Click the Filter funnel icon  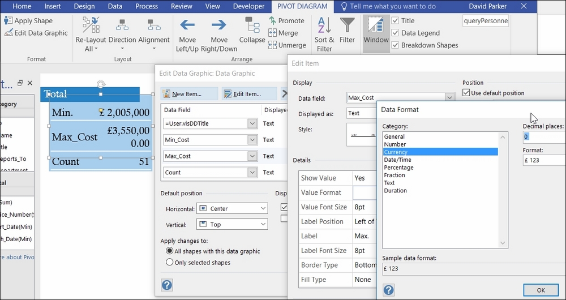(348, 25)
